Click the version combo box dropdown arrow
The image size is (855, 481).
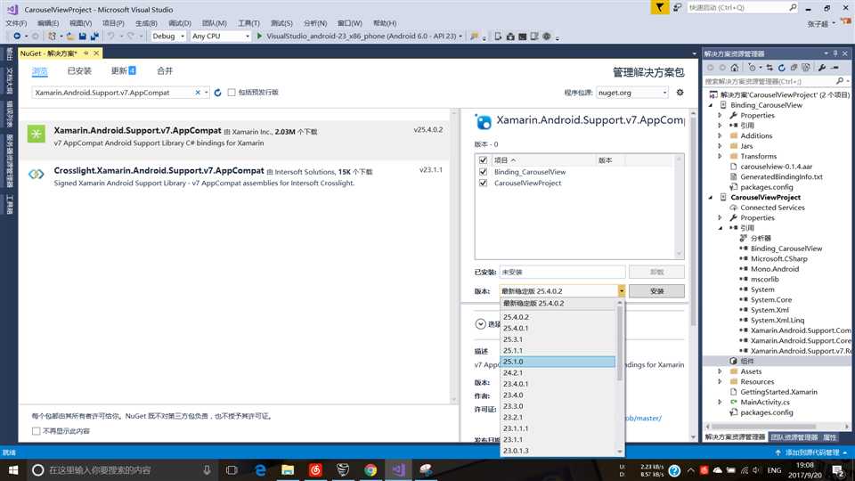(x=621, y=291)
